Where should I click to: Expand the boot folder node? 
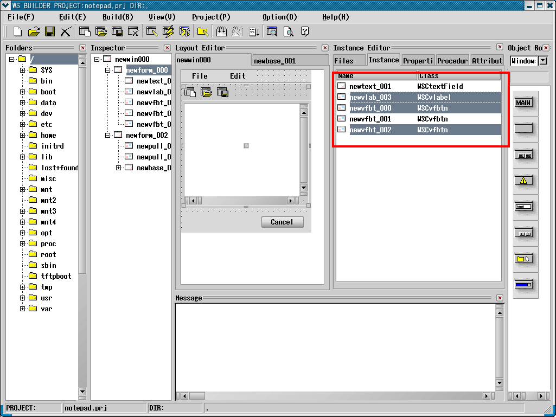click(22, 92)
